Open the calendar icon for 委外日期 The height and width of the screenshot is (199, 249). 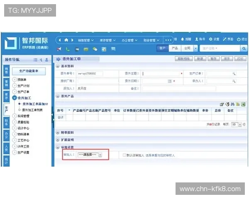pyautogui.click(x=169, y=81)
